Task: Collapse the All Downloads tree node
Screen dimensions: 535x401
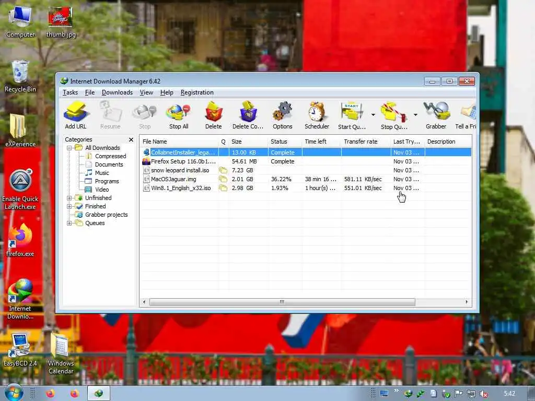Action: (x=69, y=148)
